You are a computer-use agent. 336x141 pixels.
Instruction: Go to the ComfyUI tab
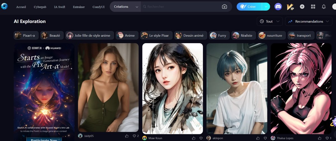98,7
